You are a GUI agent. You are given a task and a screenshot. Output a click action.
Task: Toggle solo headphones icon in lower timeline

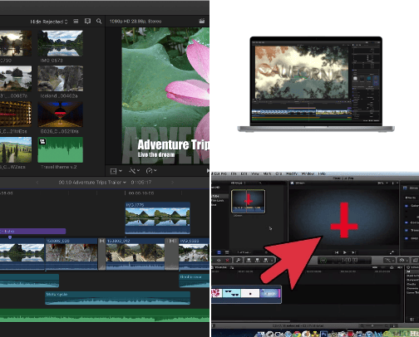coord(392,267)
